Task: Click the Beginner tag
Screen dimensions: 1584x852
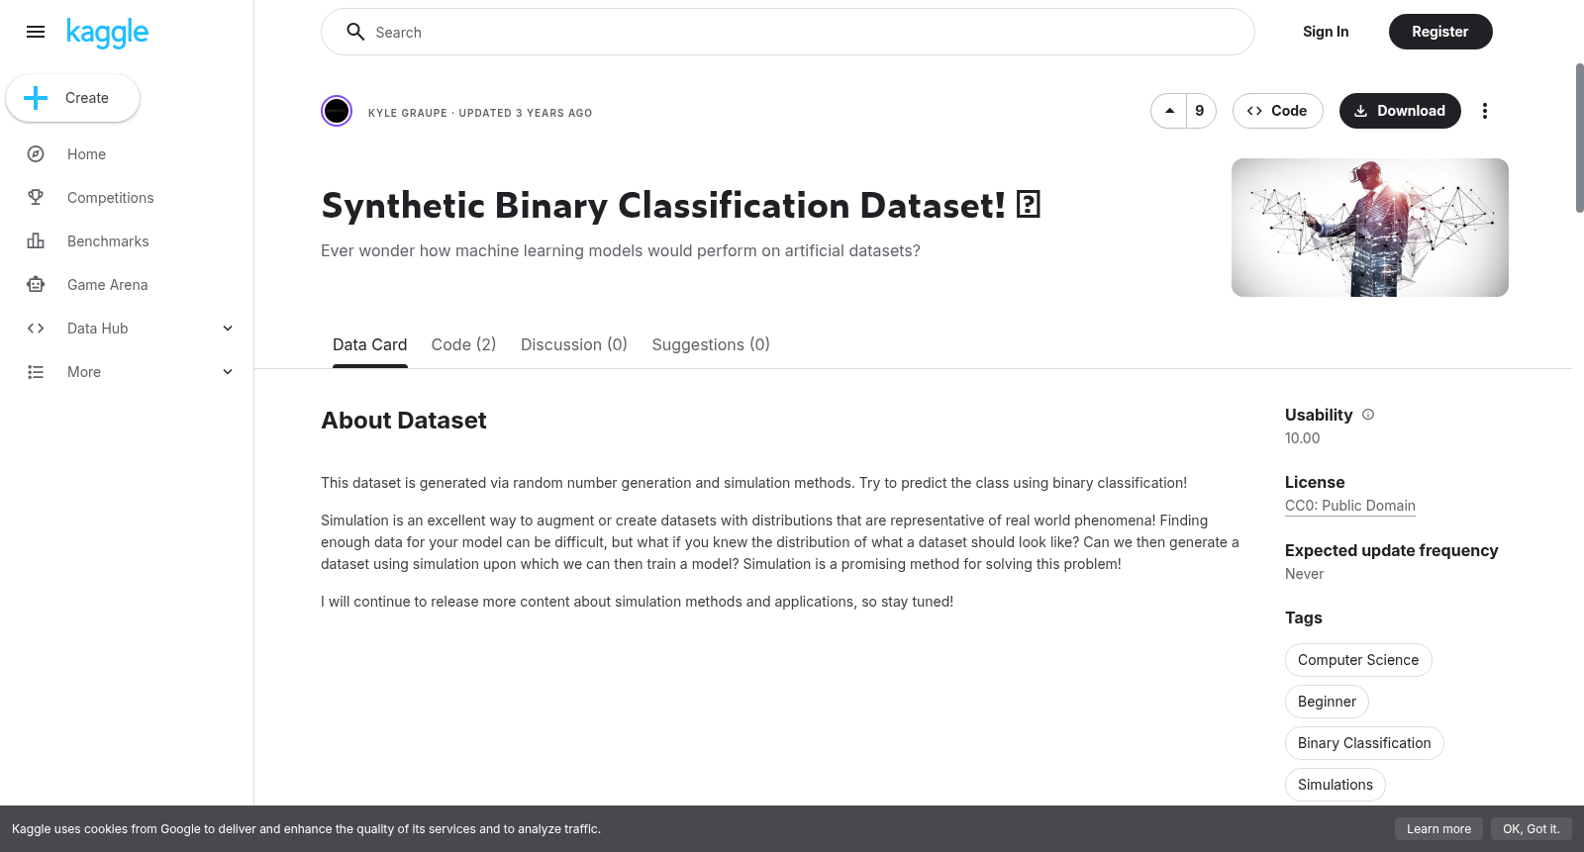Action: pos(1327,702)
